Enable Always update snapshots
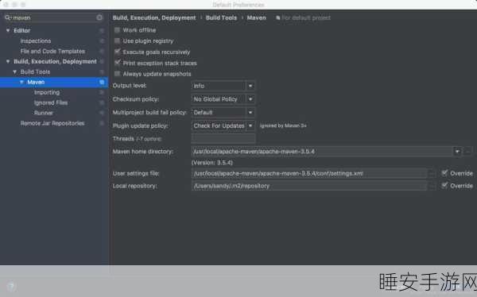The width and height of the screenshot is (477, 297). 117,74
